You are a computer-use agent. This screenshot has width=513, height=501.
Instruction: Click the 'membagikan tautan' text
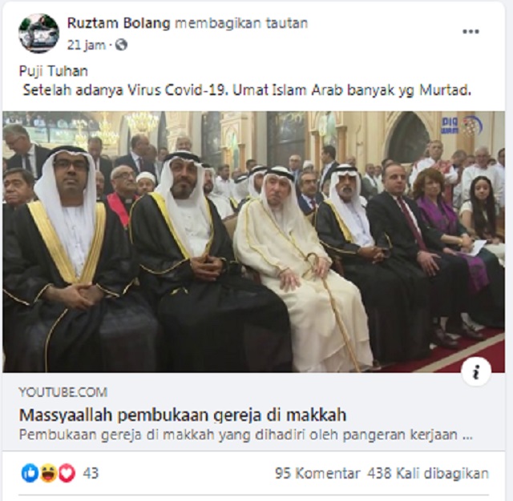[241, 23]
